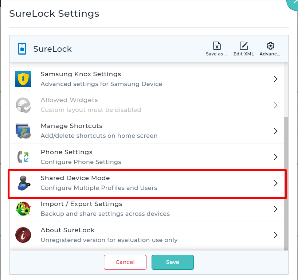The width and height of the screenshot is (298, 280).
Task: Expand Import / Export Settings chevron
Action: point(275,209)
